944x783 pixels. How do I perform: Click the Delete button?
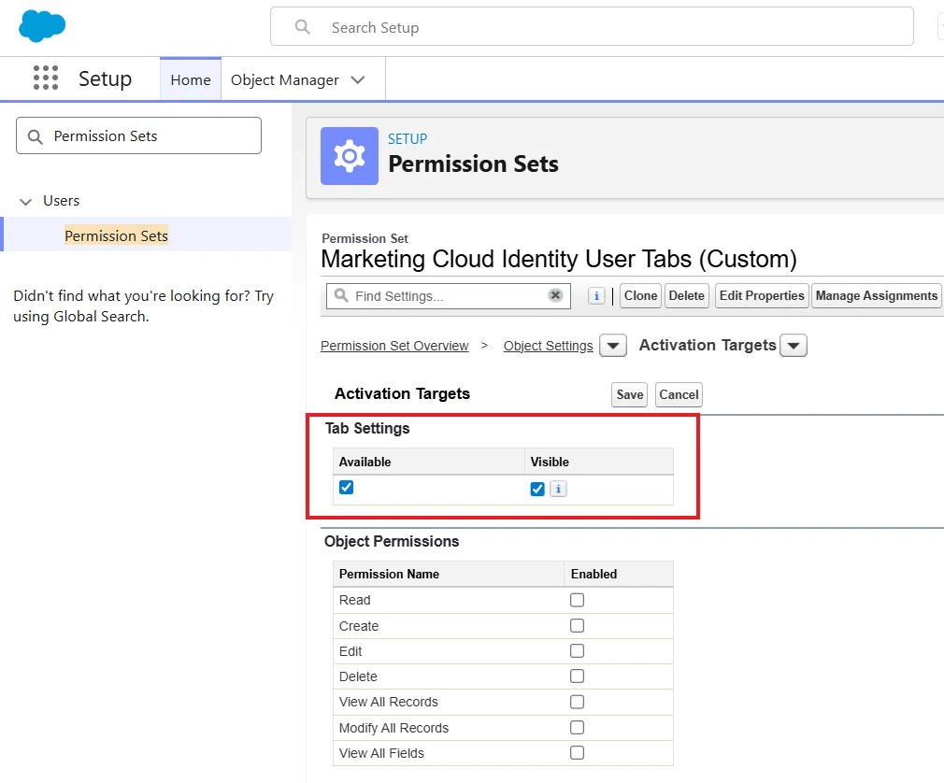coord(686,295)
